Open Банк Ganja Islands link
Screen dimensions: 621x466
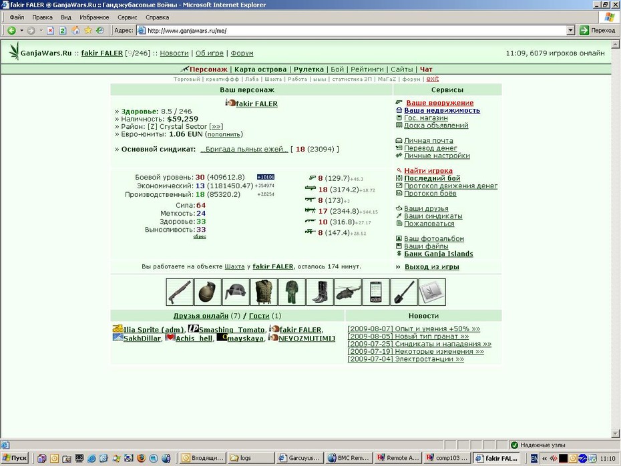point(439,254)
